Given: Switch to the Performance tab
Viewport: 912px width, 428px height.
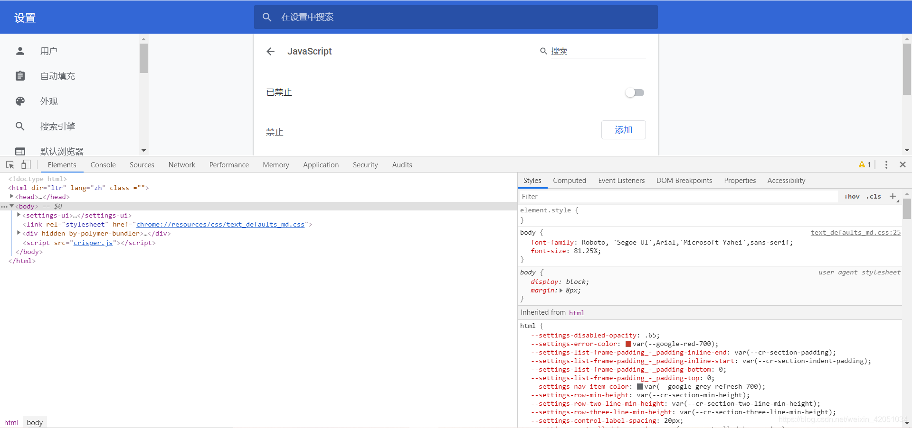Looking at the screenshot, I should click(229, 164).
